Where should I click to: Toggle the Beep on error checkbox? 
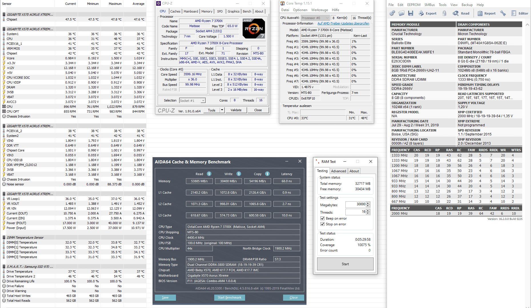322,218
